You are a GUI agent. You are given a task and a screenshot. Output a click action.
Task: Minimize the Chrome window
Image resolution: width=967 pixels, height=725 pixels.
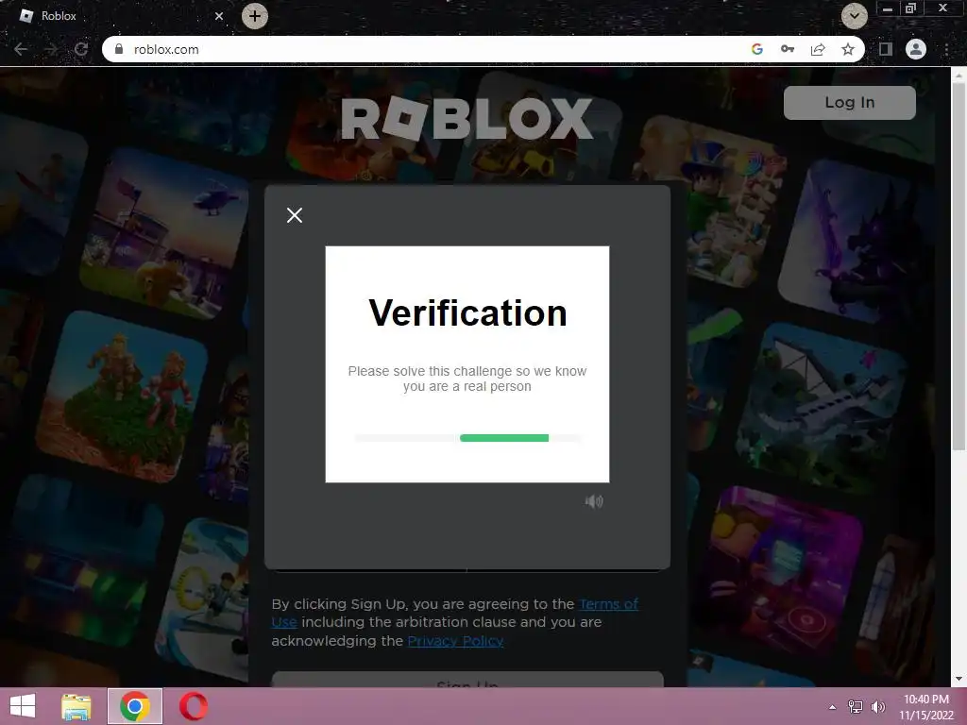tap(888, 8)
